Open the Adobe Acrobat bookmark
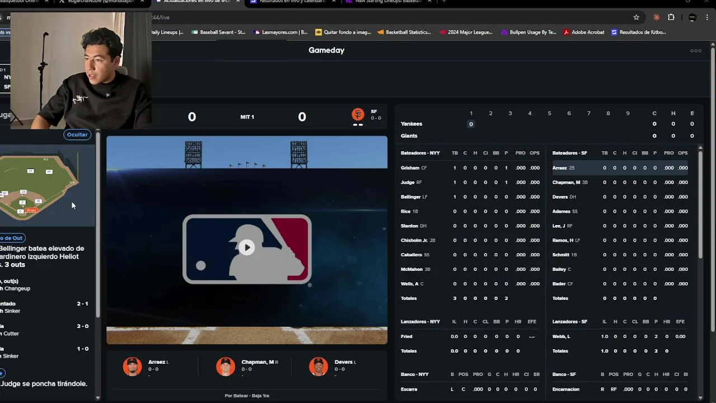Image resolution: width=716 pixels, height=403 pixels. 583,32
